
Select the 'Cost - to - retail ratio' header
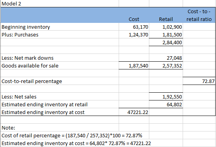coord(199,15)
